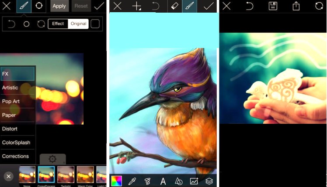Viewport: 327px width, 187px height.
Task: Choose the circular selection tool beside the brush
Action: point(39,6)
